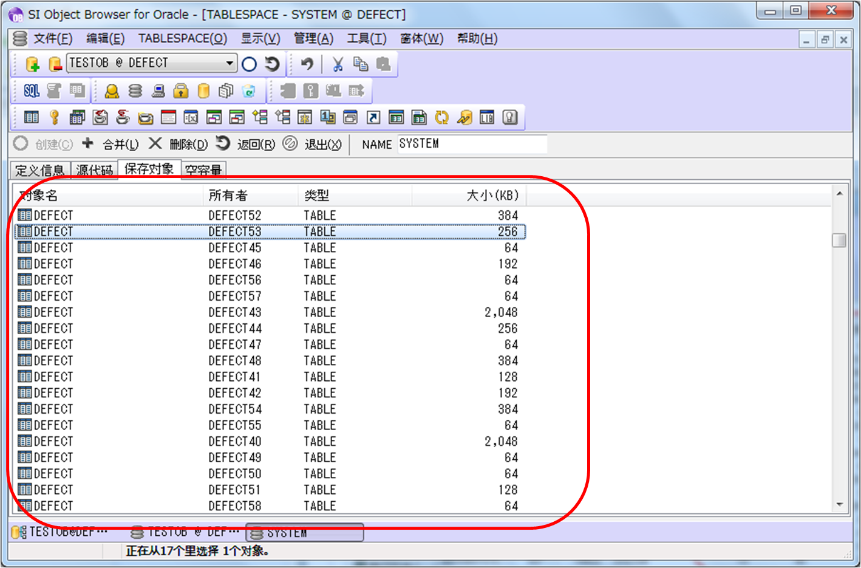Switch to the 源代码 tab

(x=94, y=170)
